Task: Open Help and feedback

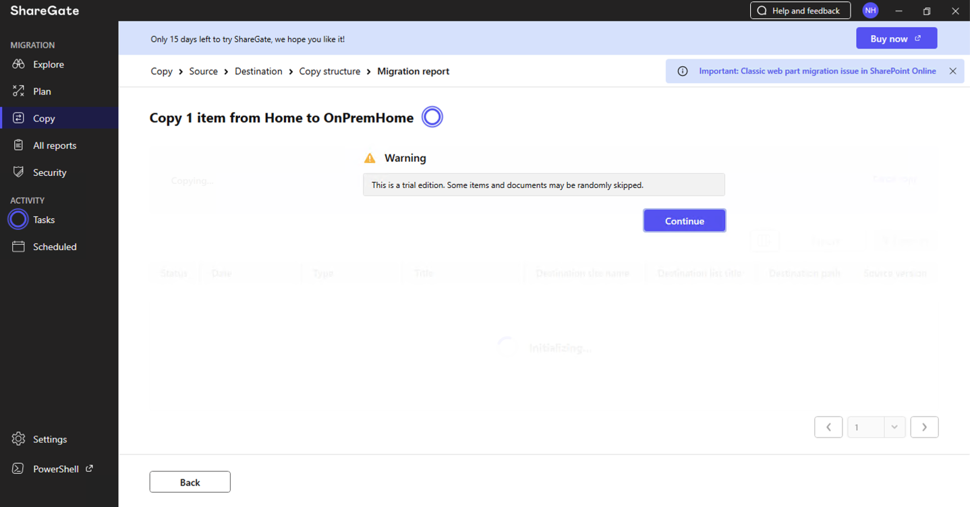Action: 800,11
